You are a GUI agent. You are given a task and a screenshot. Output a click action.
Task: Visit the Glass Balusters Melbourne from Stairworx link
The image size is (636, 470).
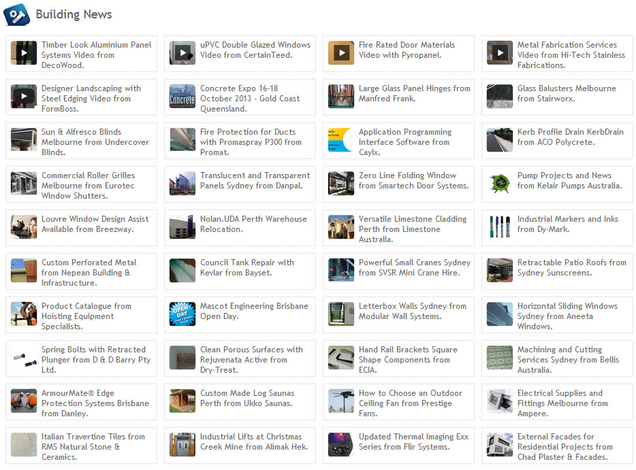point(567,94)
